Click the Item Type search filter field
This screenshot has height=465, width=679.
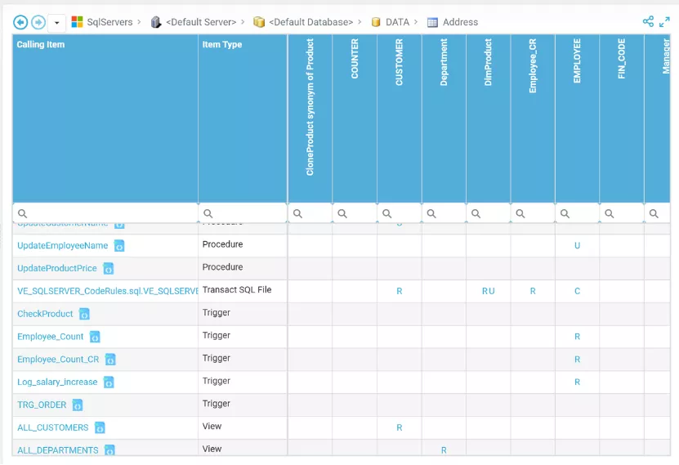click(x=243, y=213)
